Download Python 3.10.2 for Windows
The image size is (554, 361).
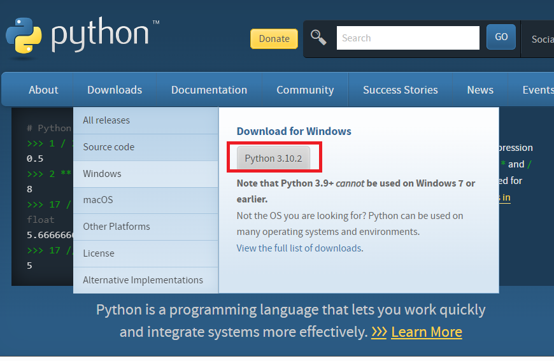point(273,159)
